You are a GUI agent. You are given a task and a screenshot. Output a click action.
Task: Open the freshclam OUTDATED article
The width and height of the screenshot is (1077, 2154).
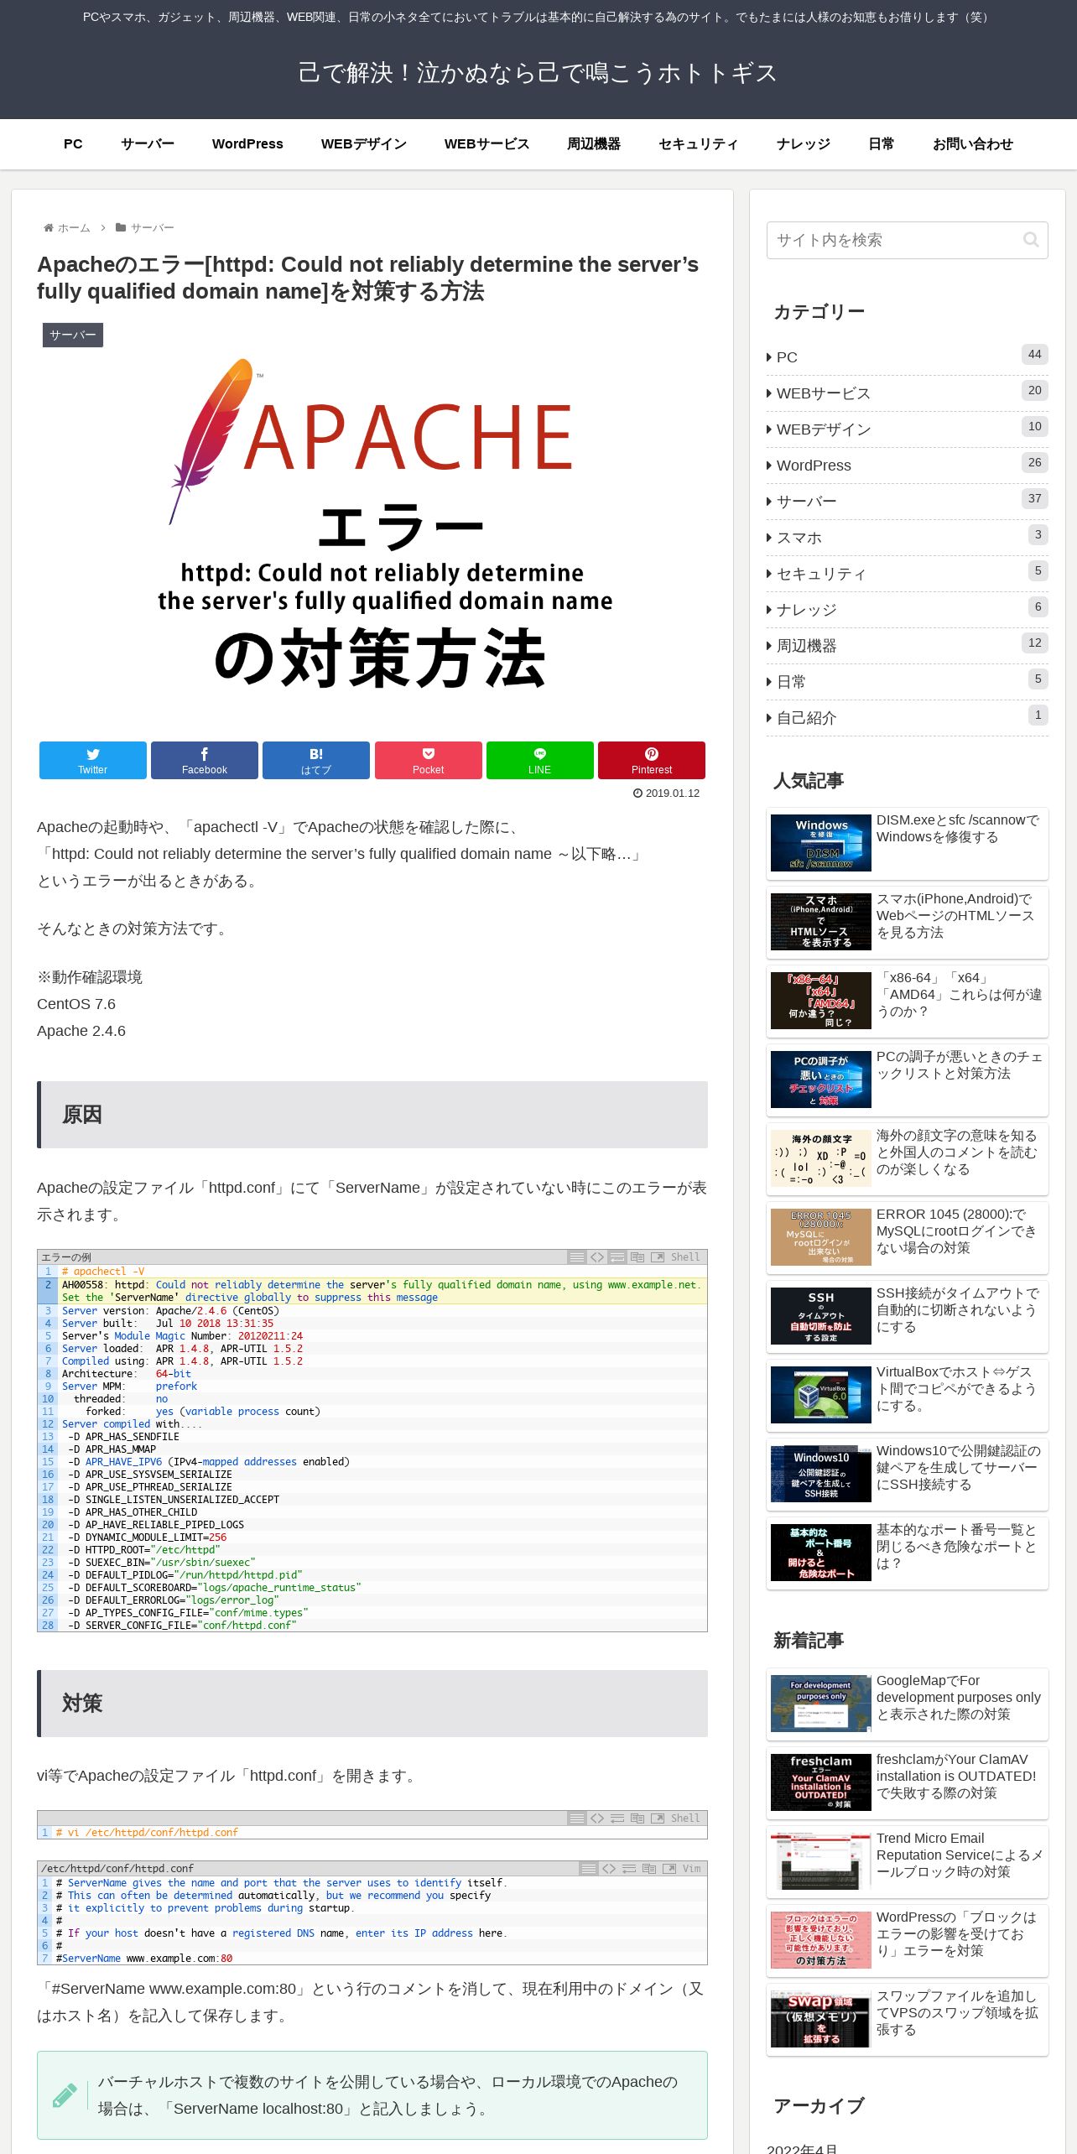click(x=908, y=1782)
